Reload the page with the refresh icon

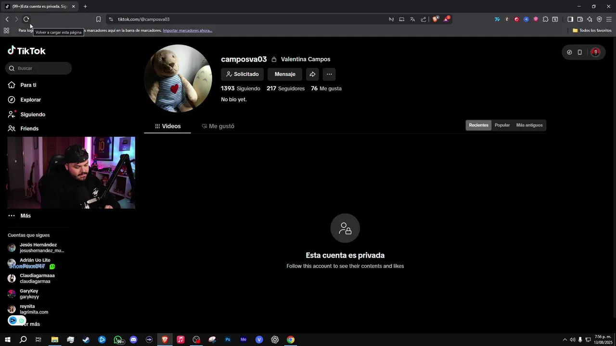pyautogui.click(x=26, y=19)
